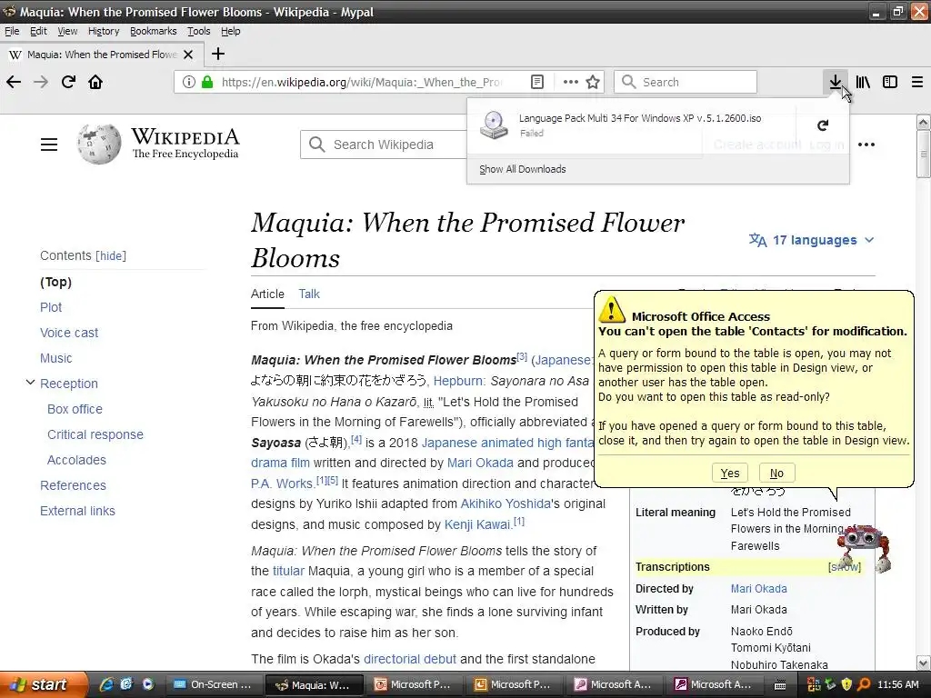This screenshot has height=698, width=931.
Task: Open the Tools menu
Action: pos(198,31)
